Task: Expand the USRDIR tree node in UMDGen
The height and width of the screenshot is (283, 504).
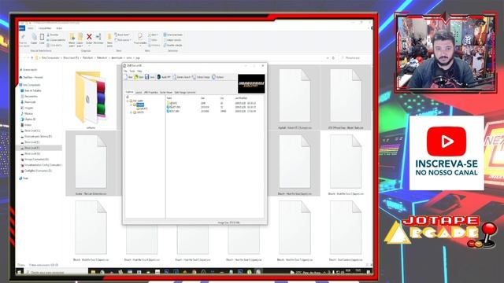Action: (132, 112)
